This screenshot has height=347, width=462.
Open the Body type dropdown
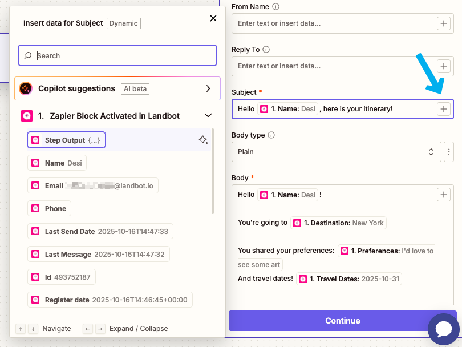336,152
